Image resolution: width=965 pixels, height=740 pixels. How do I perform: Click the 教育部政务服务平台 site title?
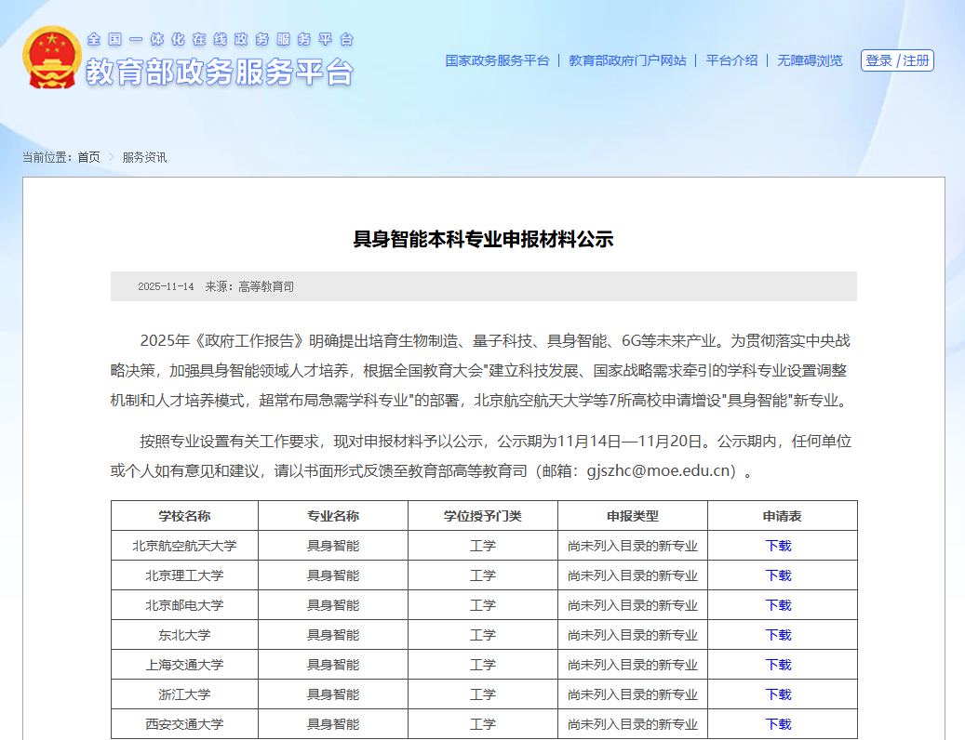pos(220,72)
